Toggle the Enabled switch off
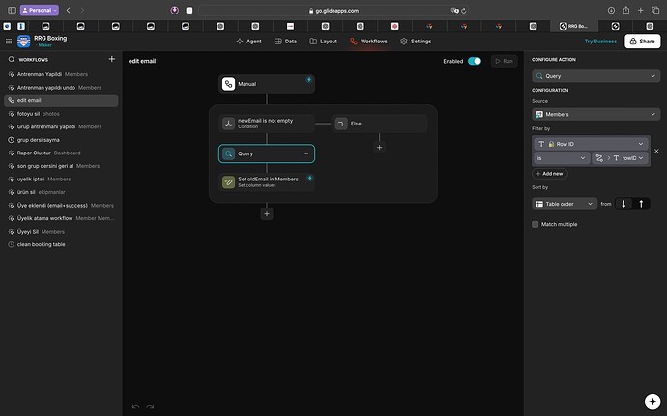Image resolution: width=667 pixels, height=416 pixels. coord(475,61)
